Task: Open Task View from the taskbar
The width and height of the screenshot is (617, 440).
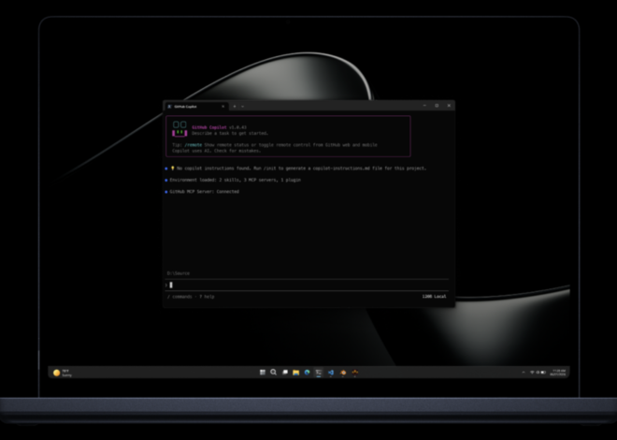Action: 285,373
